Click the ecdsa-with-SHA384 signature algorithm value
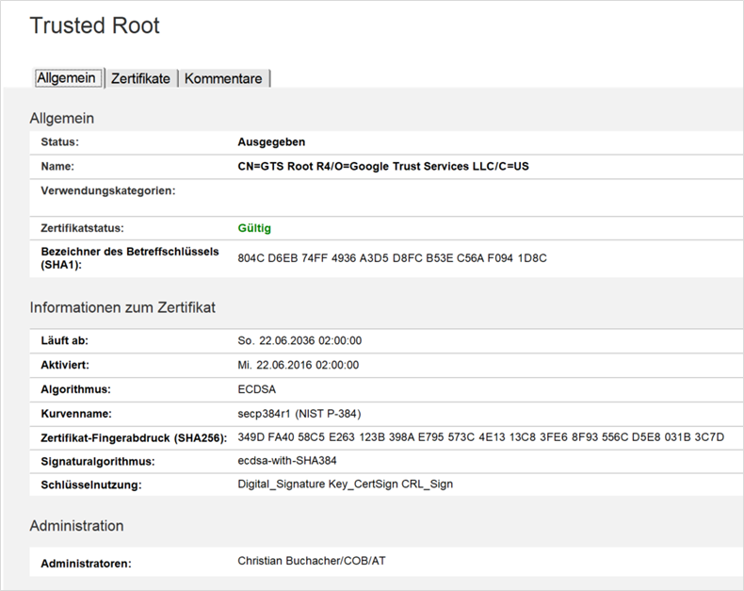Viewport: 744px width, 591px height. pos(287,461)
